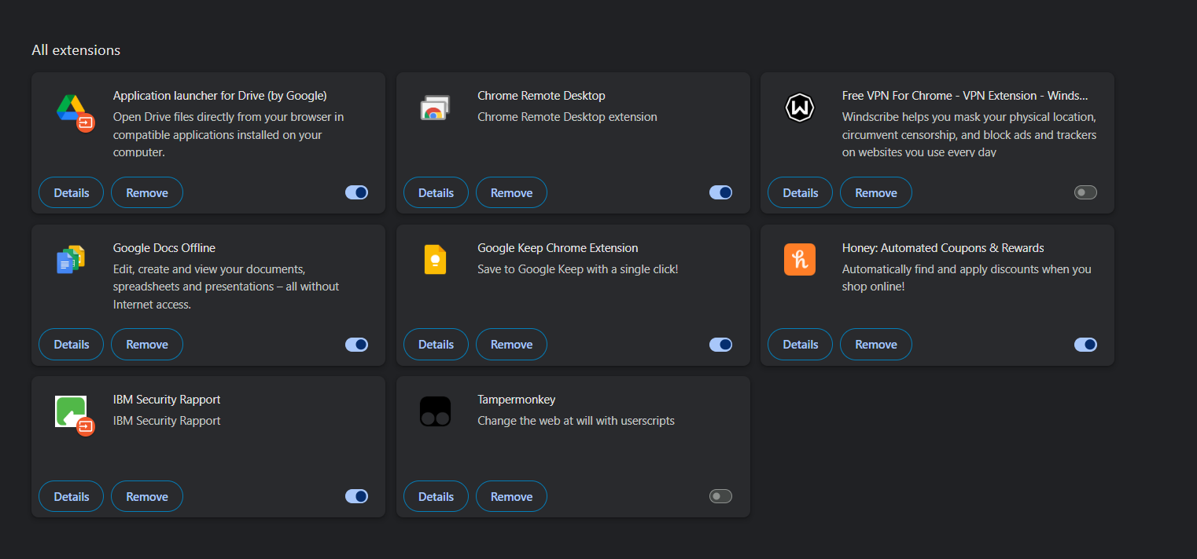Open Details for Tampermonkey

[436, 496]
